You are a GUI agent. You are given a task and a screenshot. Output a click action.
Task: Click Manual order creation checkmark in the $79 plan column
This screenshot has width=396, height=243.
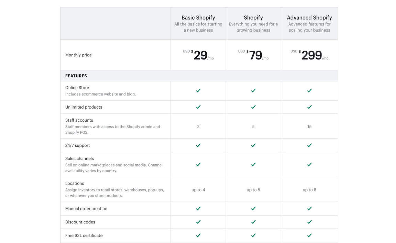point(253,208)
